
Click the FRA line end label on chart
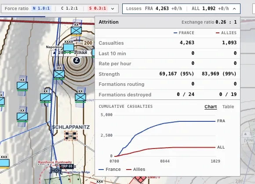click(221, 121)
